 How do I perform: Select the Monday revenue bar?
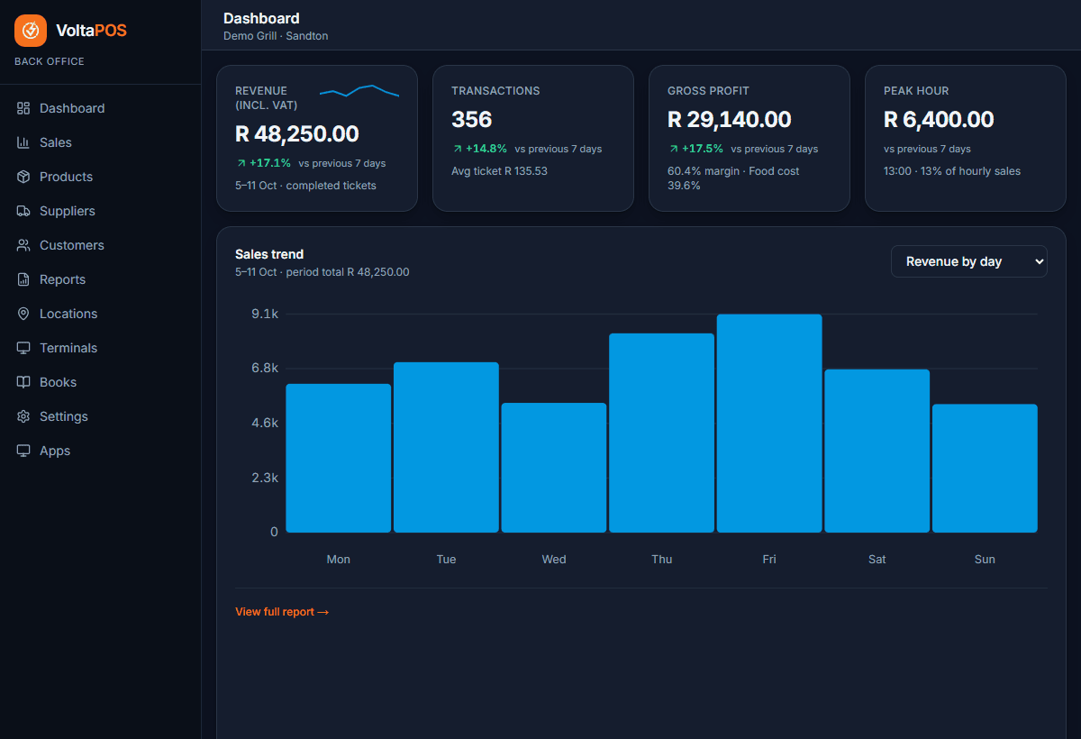(x=339, y=458)
